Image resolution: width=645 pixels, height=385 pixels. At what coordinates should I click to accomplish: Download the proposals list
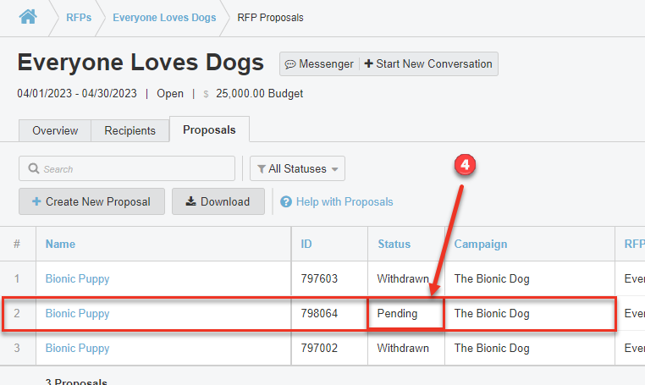218,201
